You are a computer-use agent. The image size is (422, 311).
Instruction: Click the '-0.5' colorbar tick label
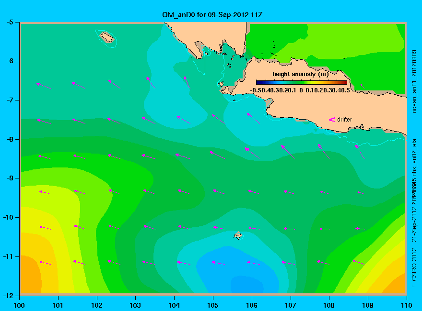tap(256, 90)
